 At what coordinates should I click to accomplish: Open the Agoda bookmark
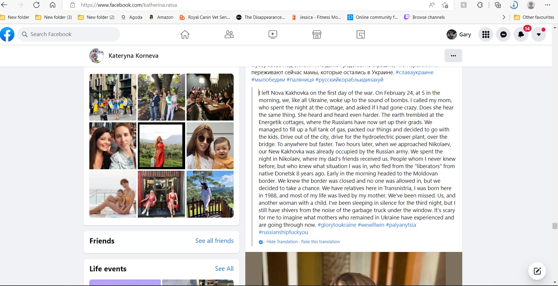click(132, 17)
